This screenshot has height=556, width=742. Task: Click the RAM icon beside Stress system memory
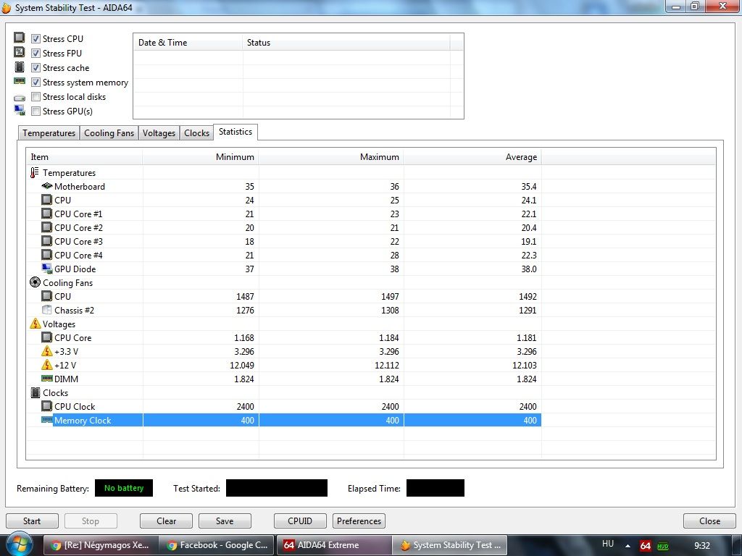pos(20,81)
